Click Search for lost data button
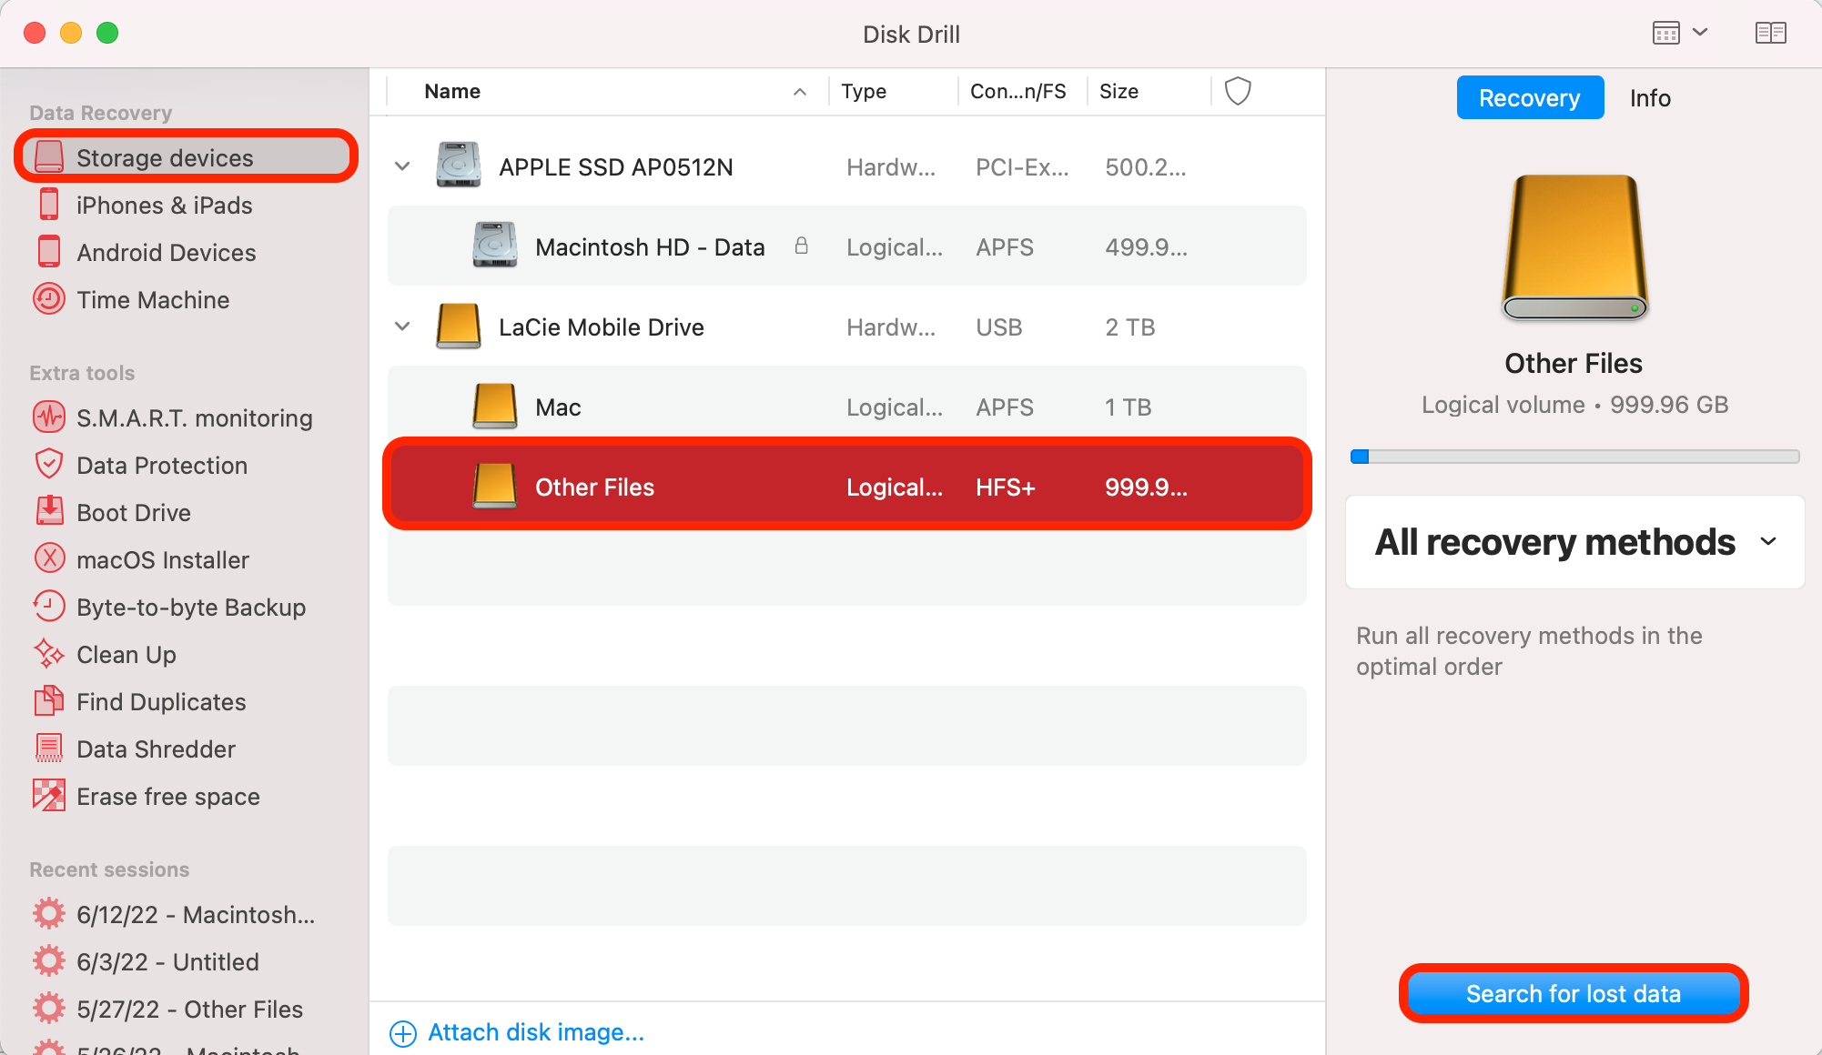 [x=1574, y=993]
